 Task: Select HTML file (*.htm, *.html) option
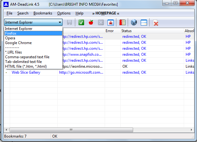tap(33, 66)
